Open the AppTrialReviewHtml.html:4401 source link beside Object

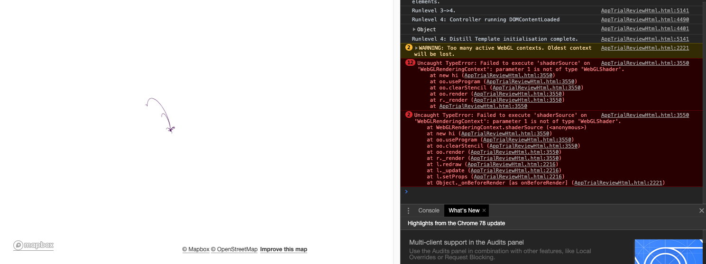[645, 29]
